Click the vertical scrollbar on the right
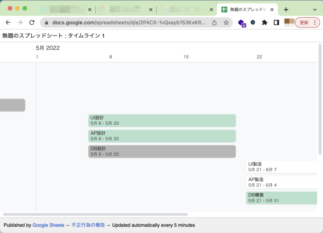Screen dimensions: 323x233 point(320,99)
